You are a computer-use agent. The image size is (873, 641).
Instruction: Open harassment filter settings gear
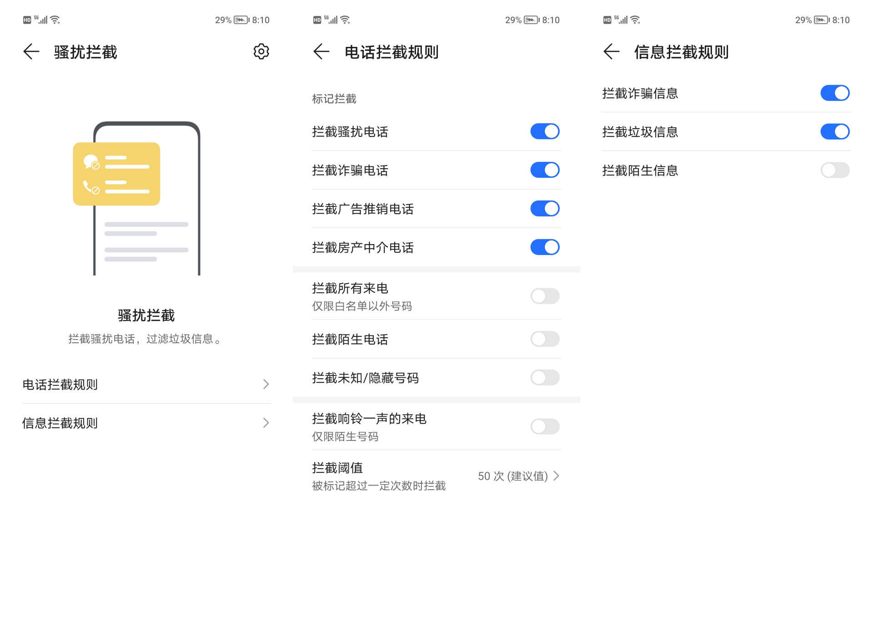pos(261,51)
